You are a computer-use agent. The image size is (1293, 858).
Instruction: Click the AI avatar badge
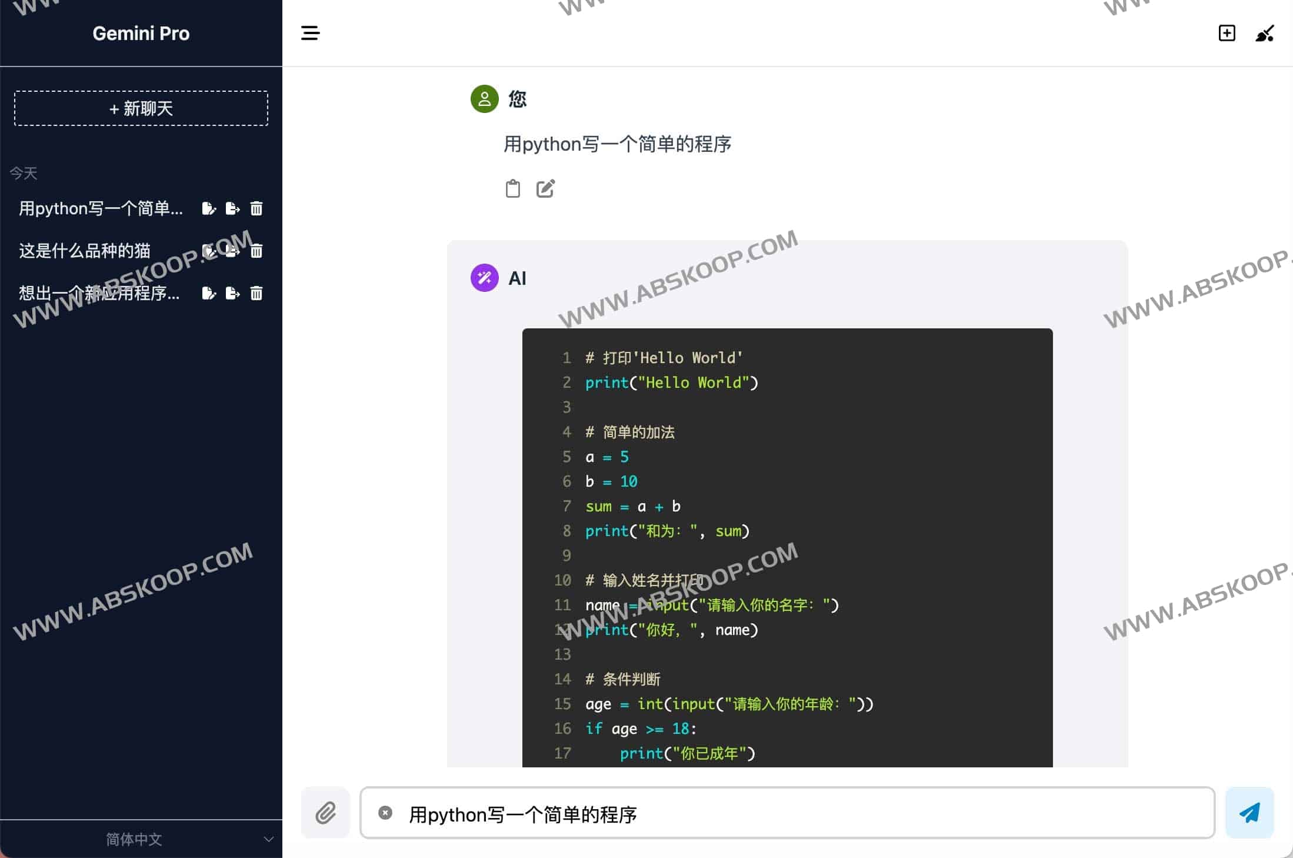pos(484,278)
